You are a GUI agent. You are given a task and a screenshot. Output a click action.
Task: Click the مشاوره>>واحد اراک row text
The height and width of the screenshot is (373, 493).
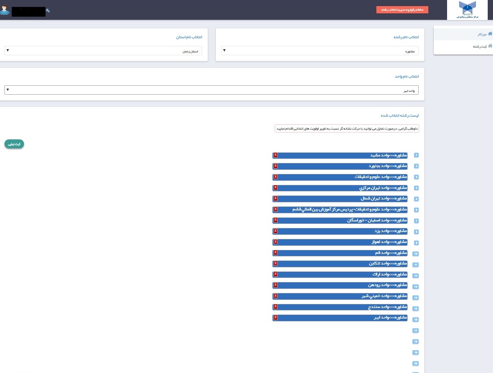click(390, 275)
